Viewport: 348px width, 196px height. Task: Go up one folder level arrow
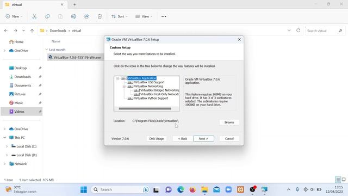32,30
